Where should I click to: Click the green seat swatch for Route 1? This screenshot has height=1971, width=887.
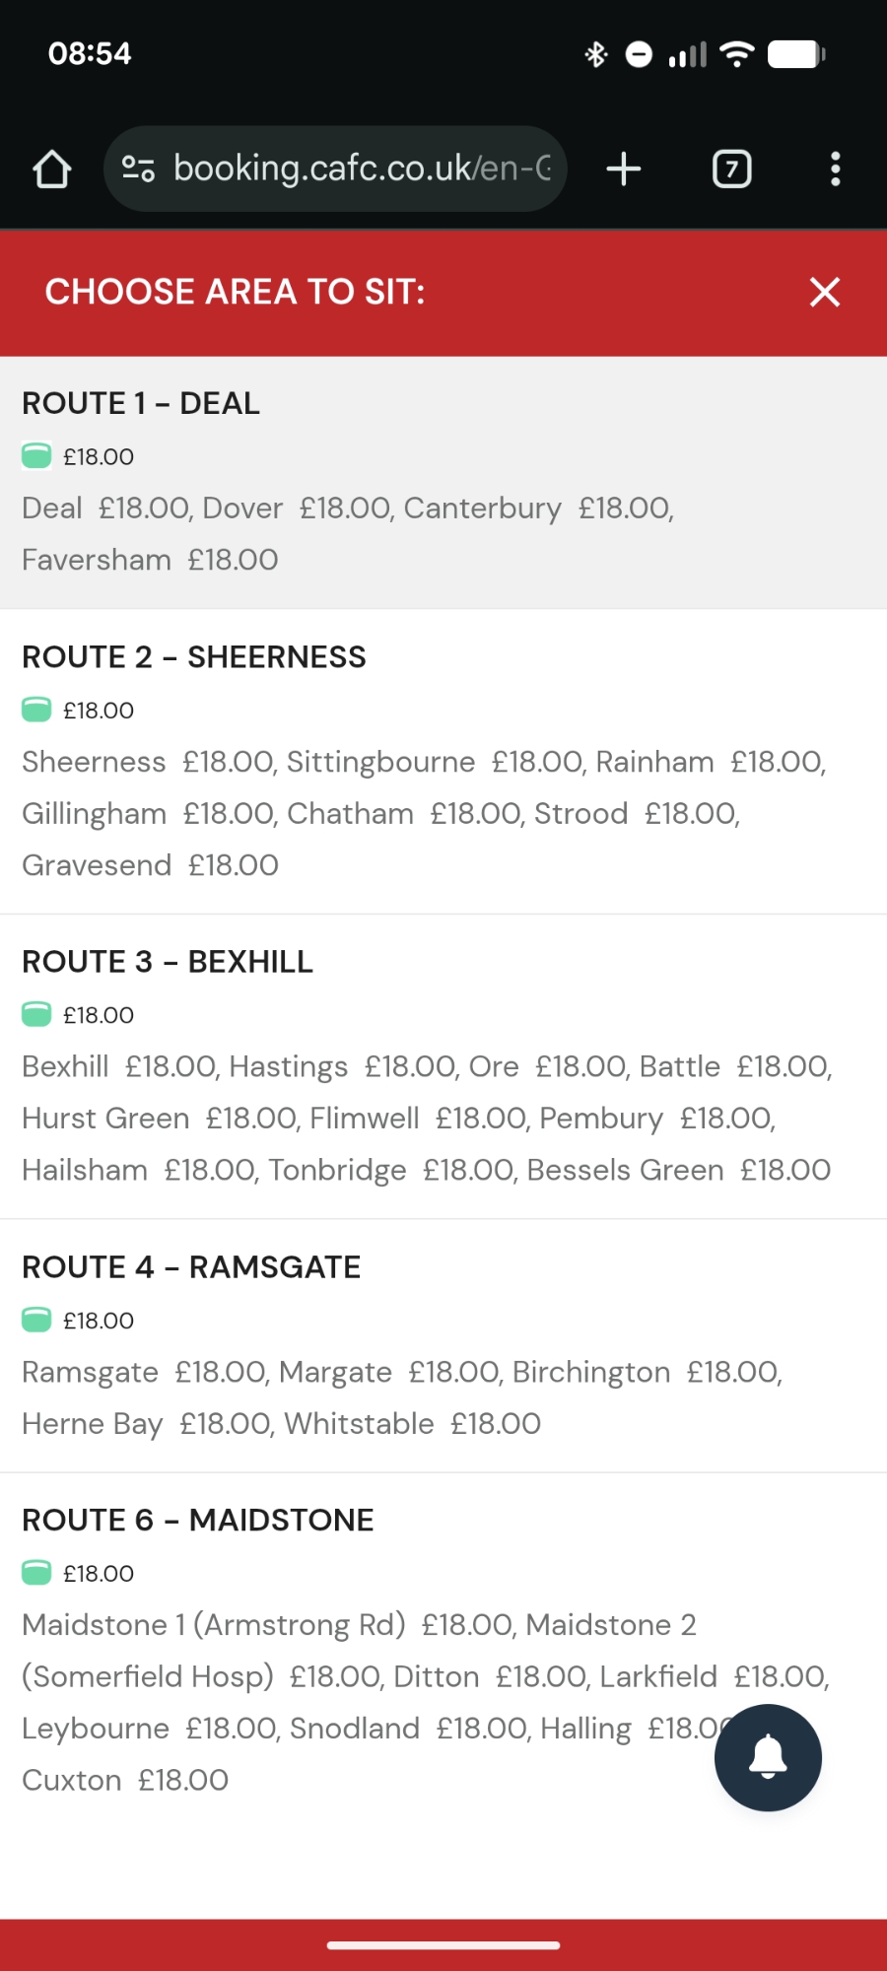36,456
